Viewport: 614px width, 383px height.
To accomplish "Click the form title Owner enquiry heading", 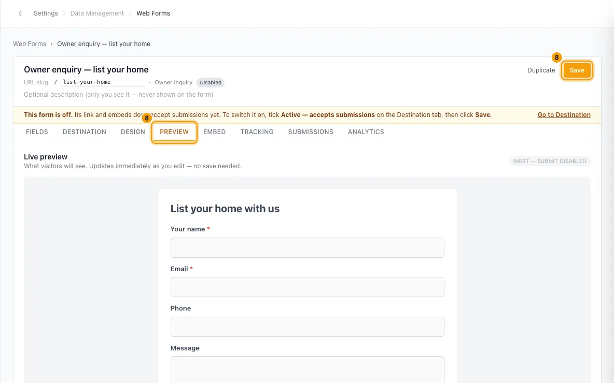I will pos(86,69).
